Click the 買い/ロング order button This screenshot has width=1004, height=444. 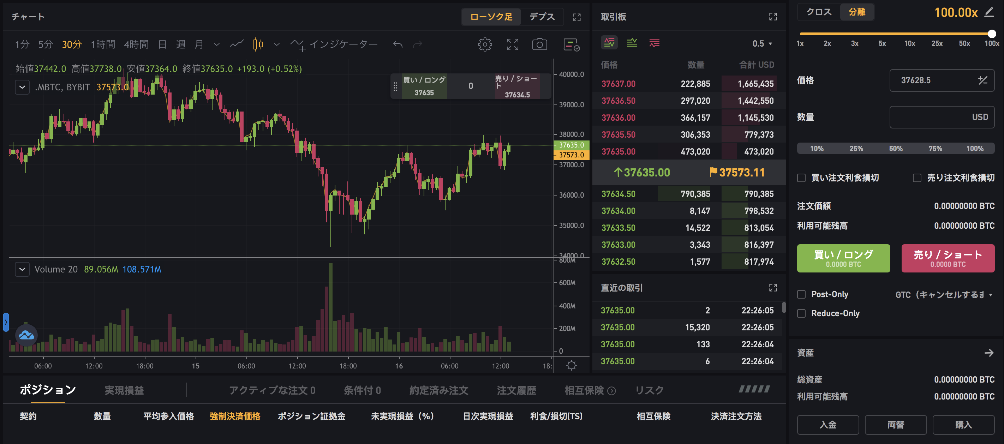click(843, 258)
